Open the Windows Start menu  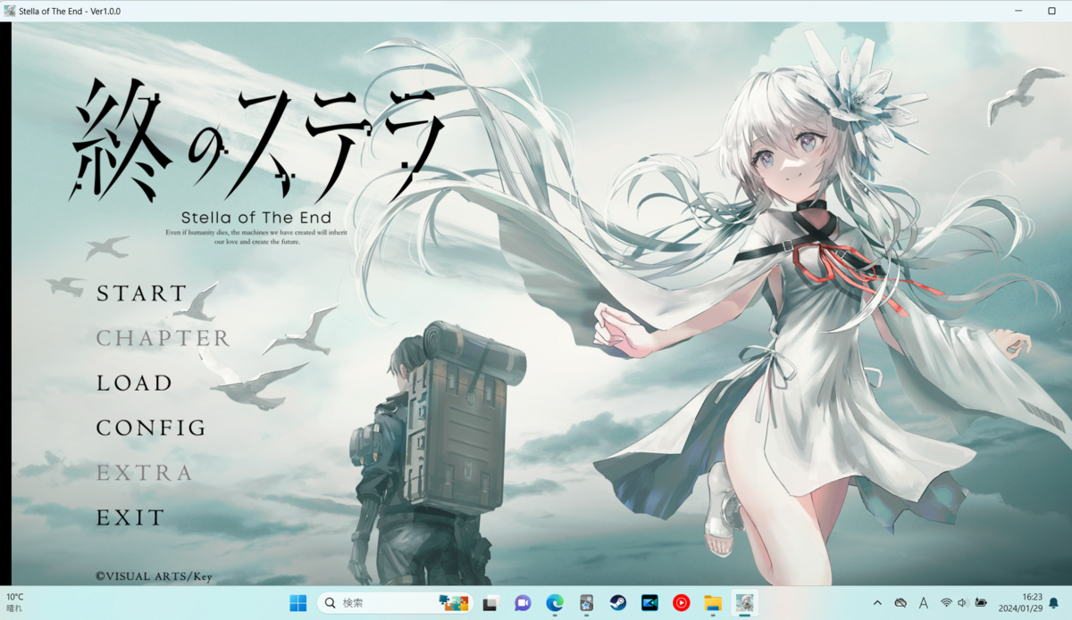point(298,603)
